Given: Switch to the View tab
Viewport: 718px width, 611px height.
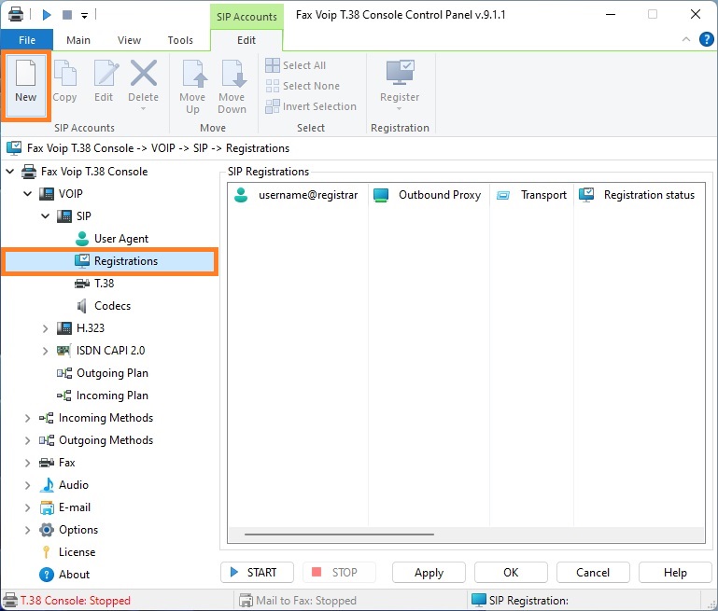Looking at the screenshot, I should click(x=129, y=40).
